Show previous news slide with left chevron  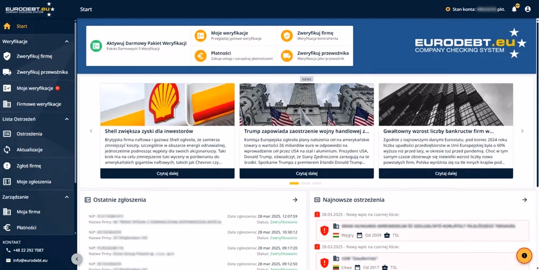(91, 131)
